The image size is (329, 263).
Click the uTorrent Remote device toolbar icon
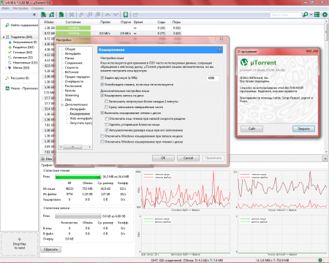point(126,15)
